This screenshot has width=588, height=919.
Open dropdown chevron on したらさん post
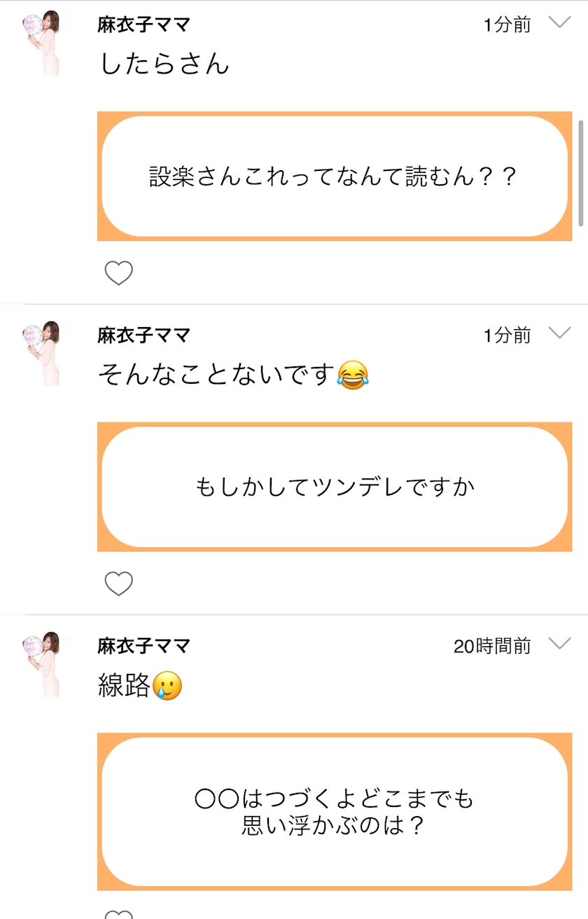559,22
